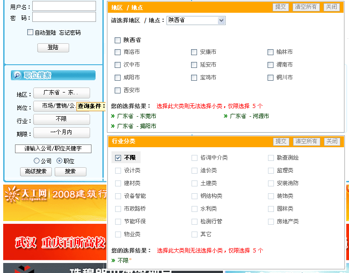Check the 节能环保 checkbox
The width and height of the screenshot is (349, 273).
click(x=118, y=222)
